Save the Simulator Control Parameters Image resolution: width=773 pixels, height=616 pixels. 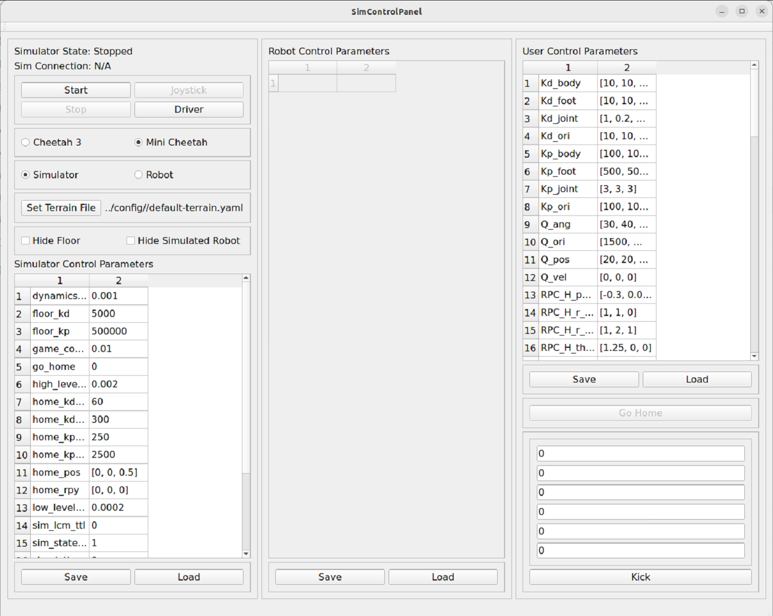click(x=76, y=577)
